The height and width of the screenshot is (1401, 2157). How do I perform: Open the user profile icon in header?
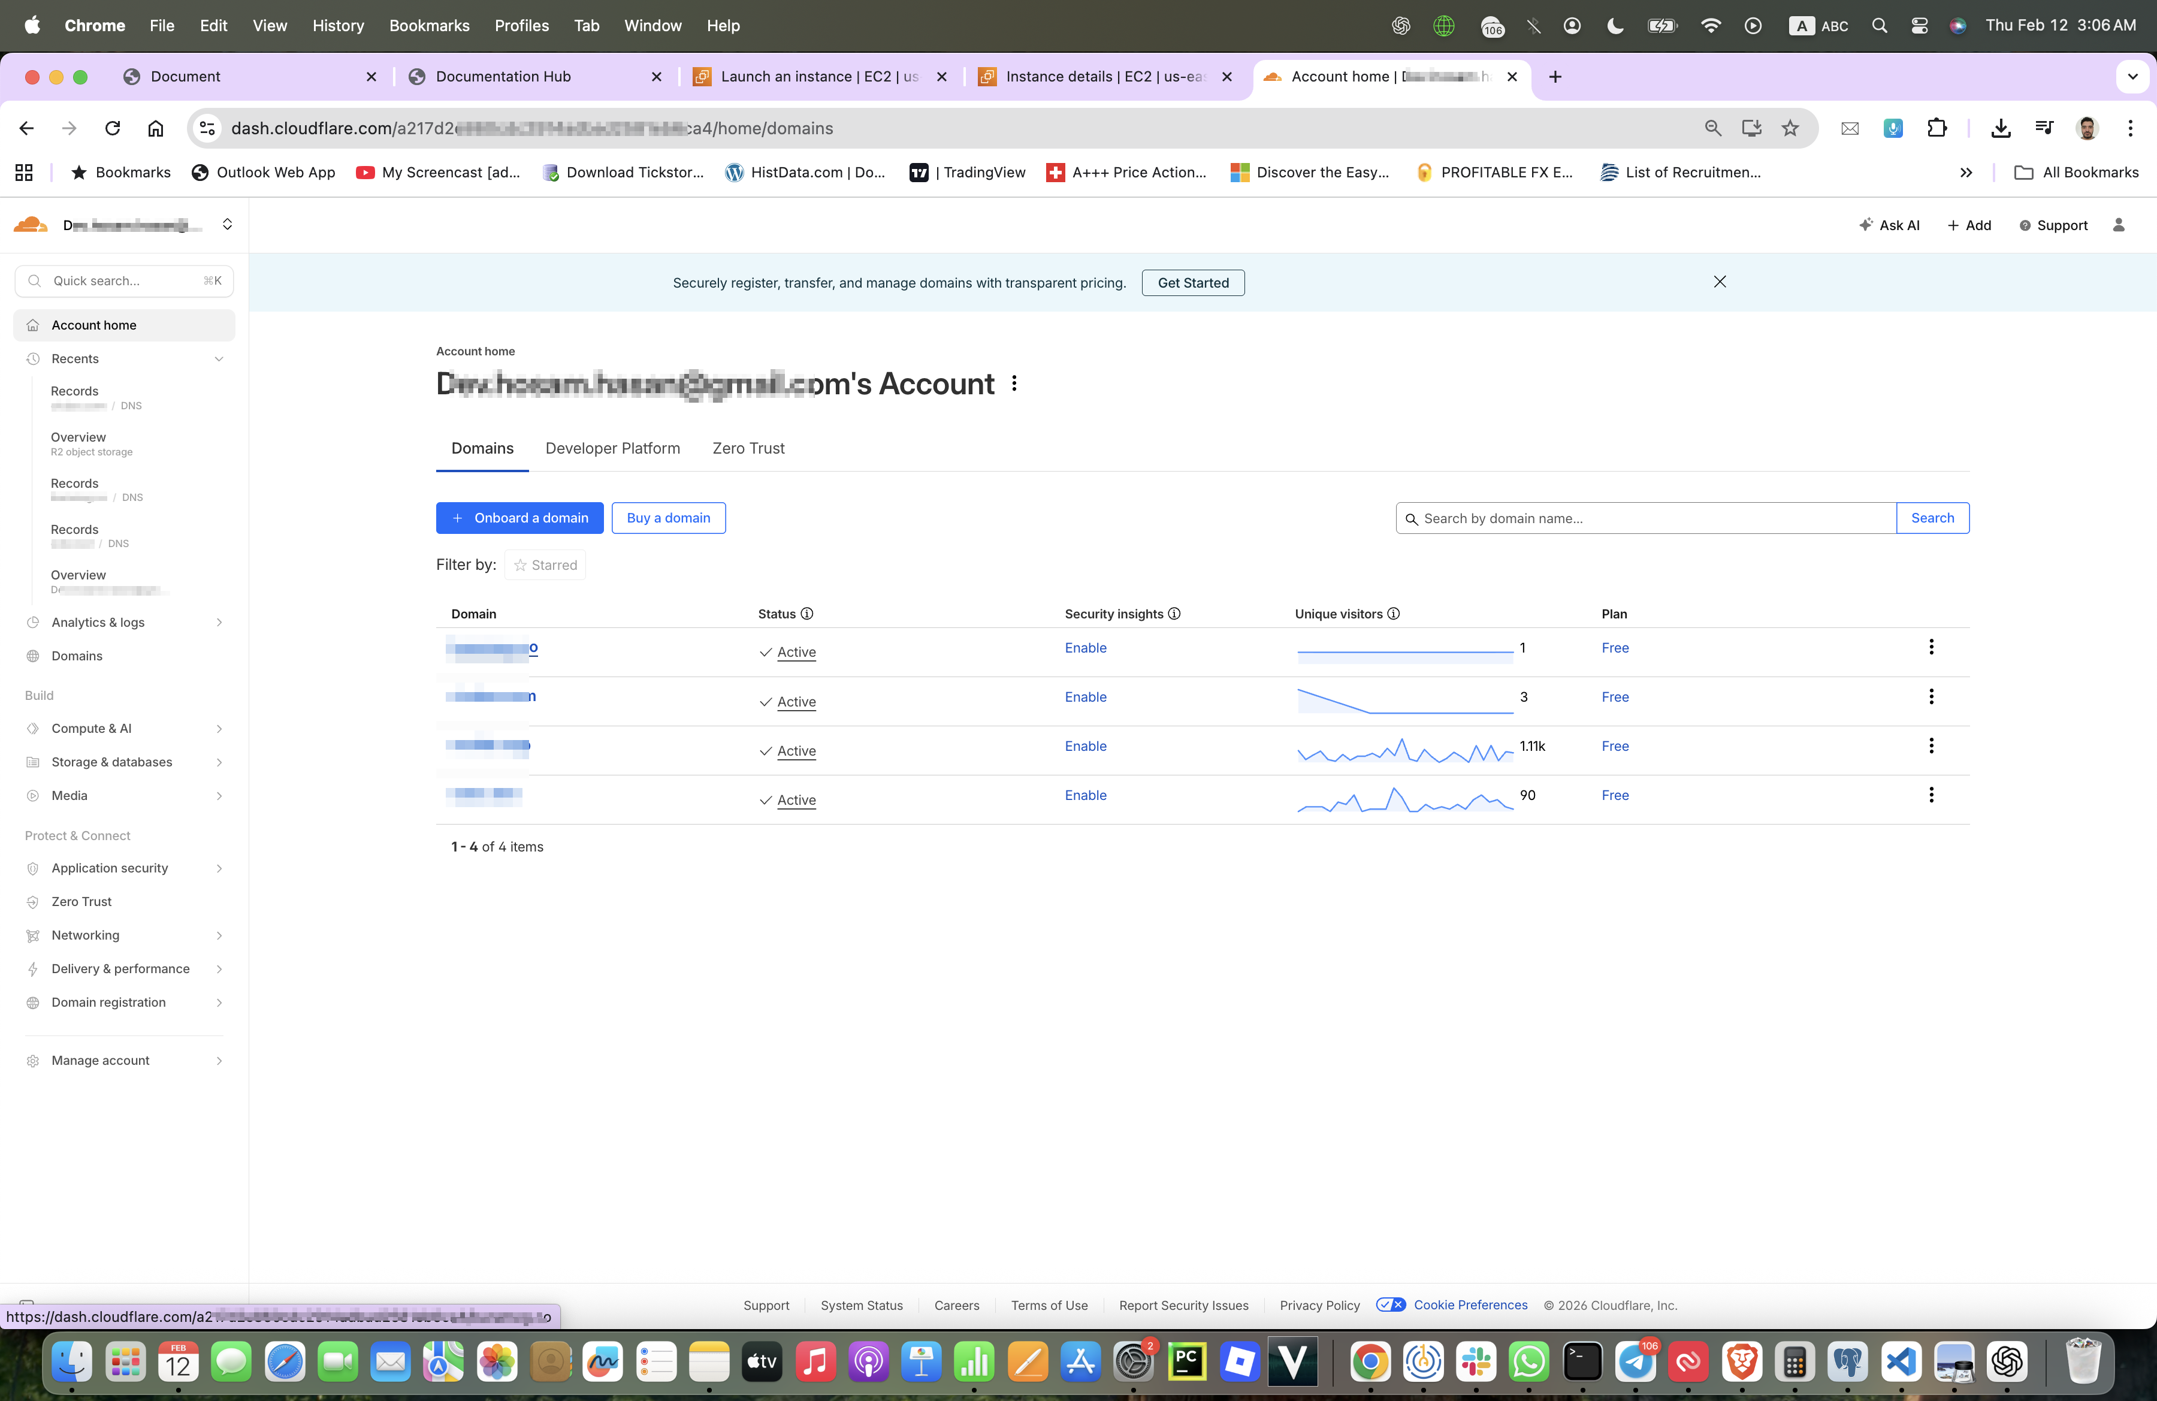pos(2118,225)
